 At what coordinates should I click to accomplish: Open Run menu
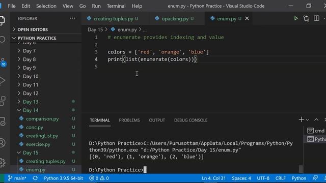(x=96, y=6)
